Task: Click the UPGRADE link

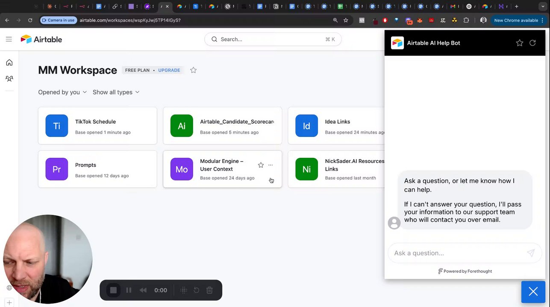Action: (169, 70)
